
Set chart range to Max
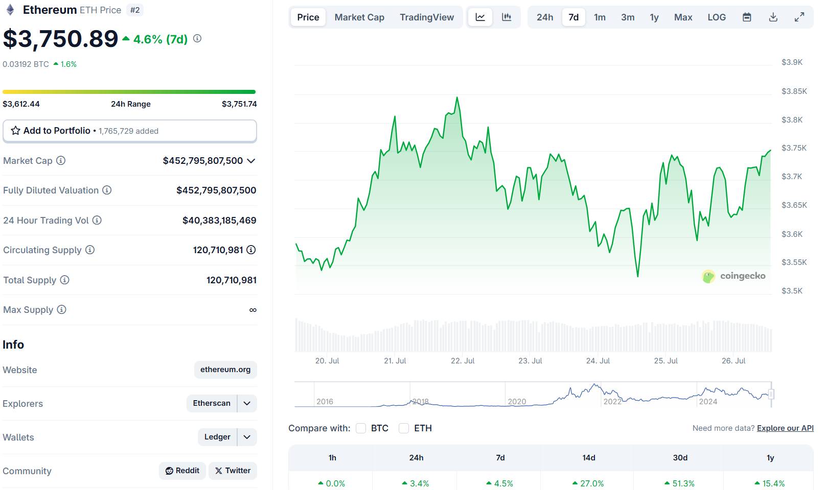683,17
